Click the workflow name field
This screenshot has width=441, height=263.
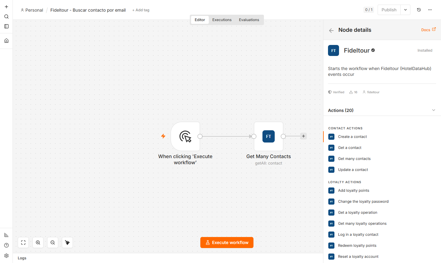click(88, 10)
